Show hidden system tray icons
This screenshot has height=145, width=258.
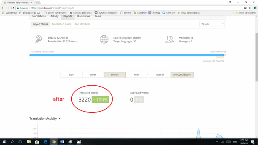[217, 142]
